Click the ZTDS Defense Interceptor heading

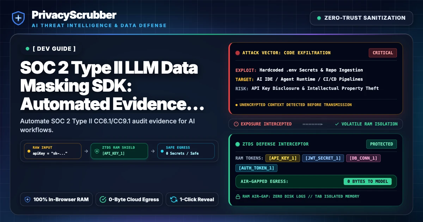(276, 144)
